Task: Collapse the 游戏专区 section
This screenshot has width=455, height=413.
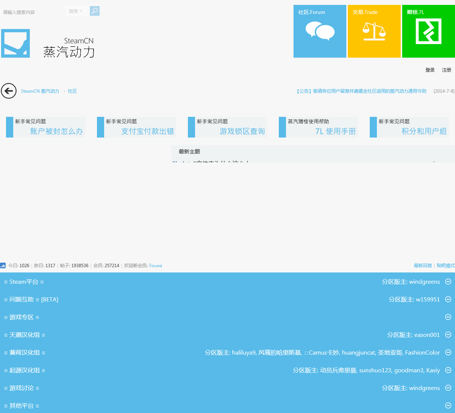Action: coord(448,317)
